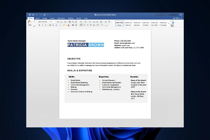Open the Mailings tab
This screenshot has width=210, height=140.
(x=71, y=18)
